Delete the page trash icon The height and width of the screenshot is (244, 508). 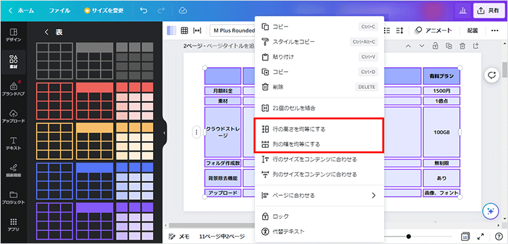click(463, 45)
